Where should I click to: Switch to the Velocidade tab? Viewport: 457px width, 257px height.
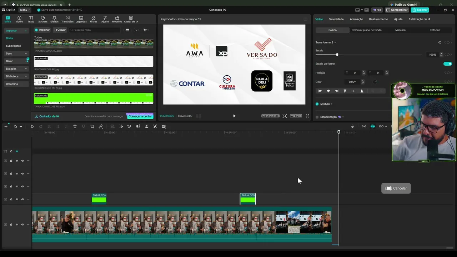336,19
